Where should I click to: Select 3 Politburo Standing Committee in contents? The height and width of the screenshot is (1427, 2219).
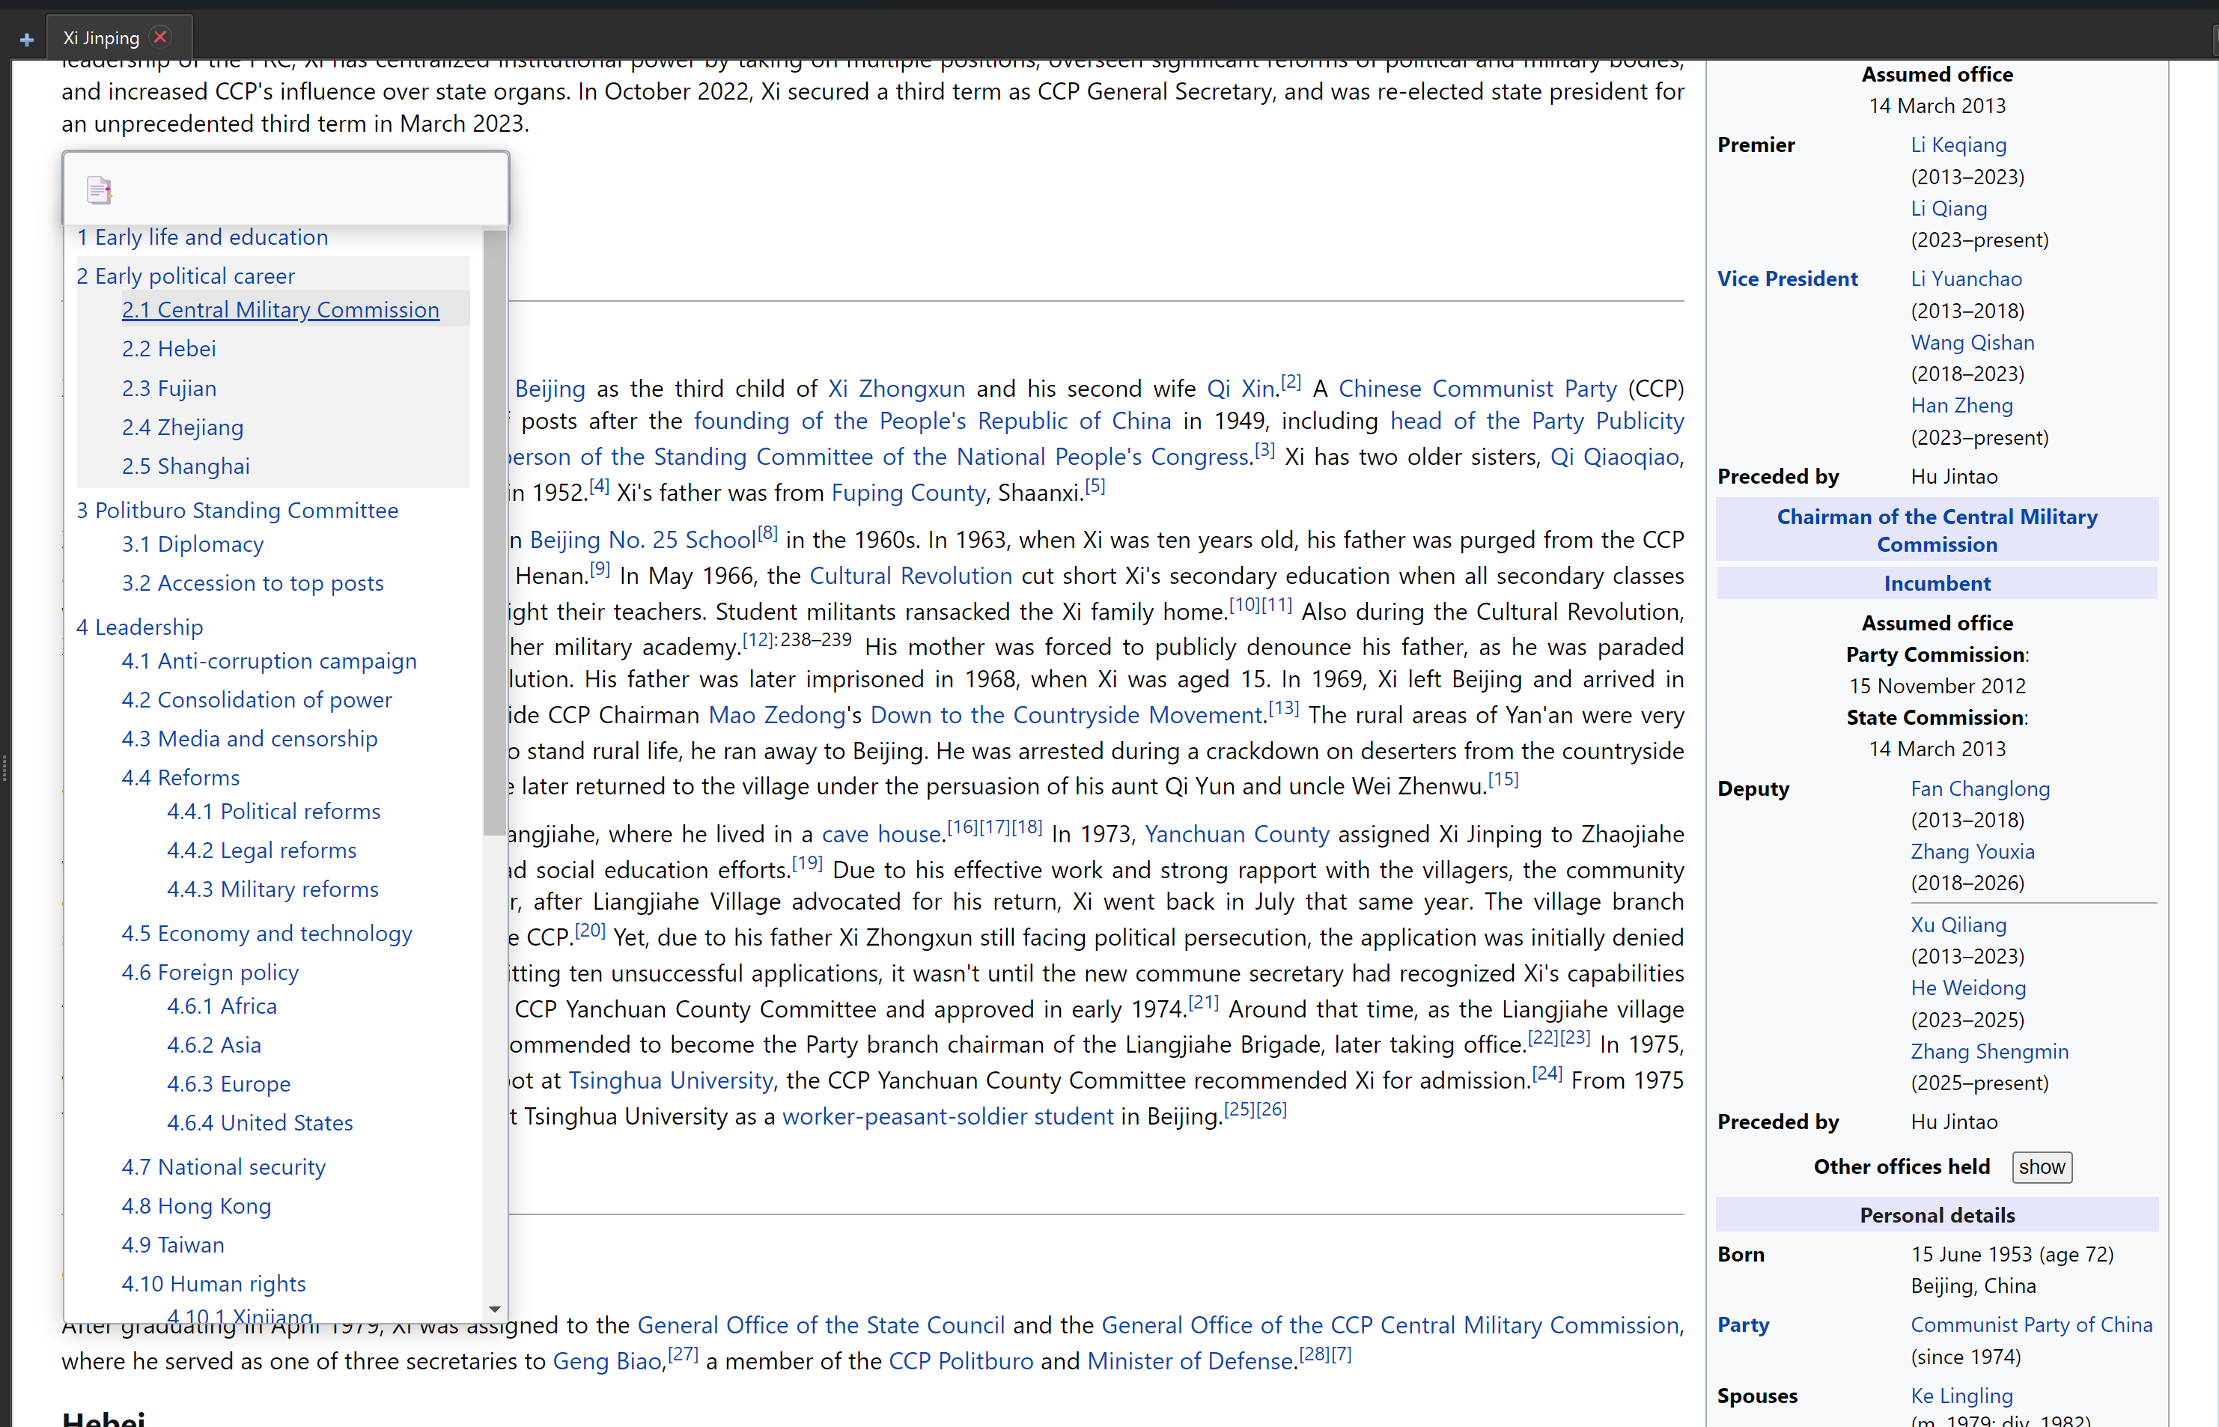click(237, 510)
